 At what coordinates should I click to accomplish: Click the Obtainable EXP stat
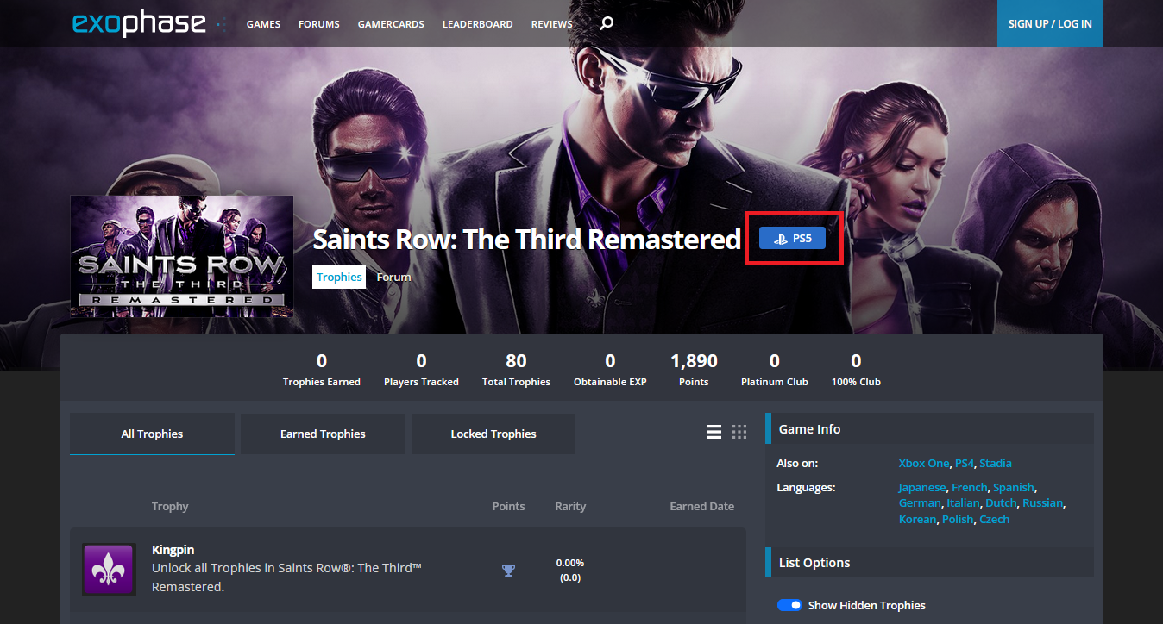610,369
